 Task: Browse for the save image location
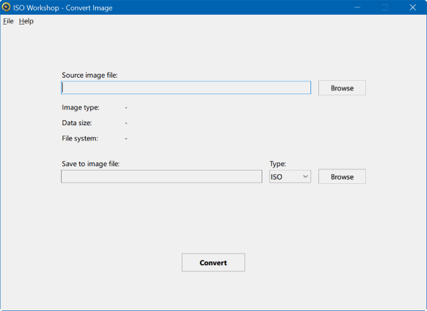(342, 177)
